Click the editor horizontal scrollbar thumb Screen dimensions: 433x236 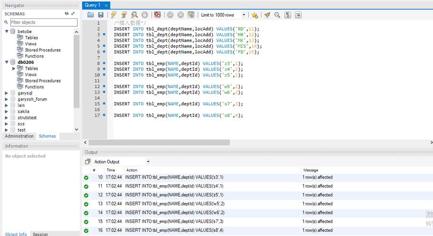[x=159, y=143]
